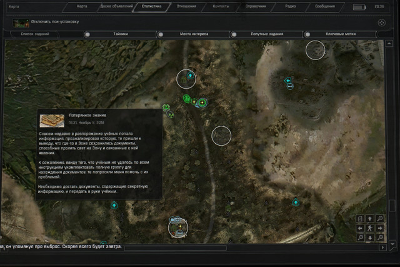Click the news ticker message about выброс
This screenshot has height=267, width=400.
point(61,246)
